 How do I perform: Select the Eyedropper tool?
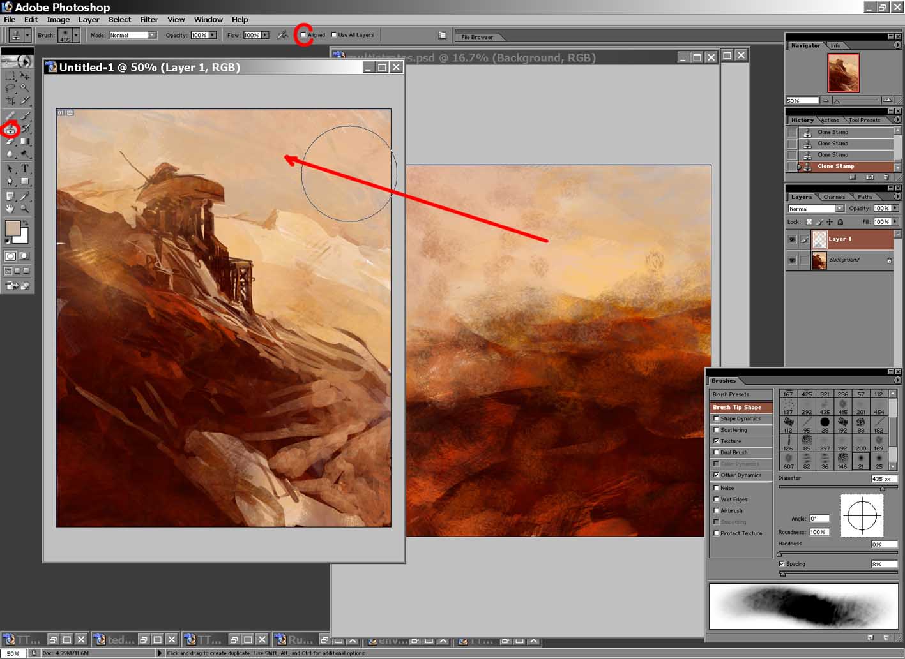click(x=25, y=196)
